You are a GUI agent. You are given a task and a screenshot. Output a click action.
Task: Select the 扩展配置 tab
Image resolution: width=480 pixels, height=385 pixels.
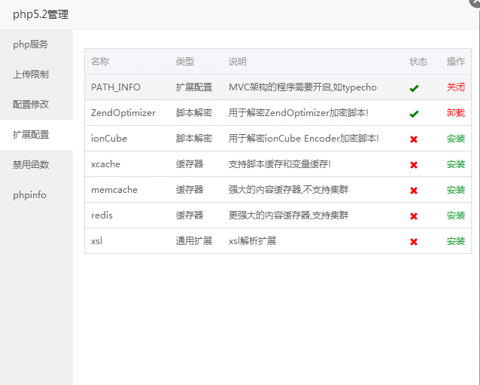pyautogui.click(x=36, y=135)
